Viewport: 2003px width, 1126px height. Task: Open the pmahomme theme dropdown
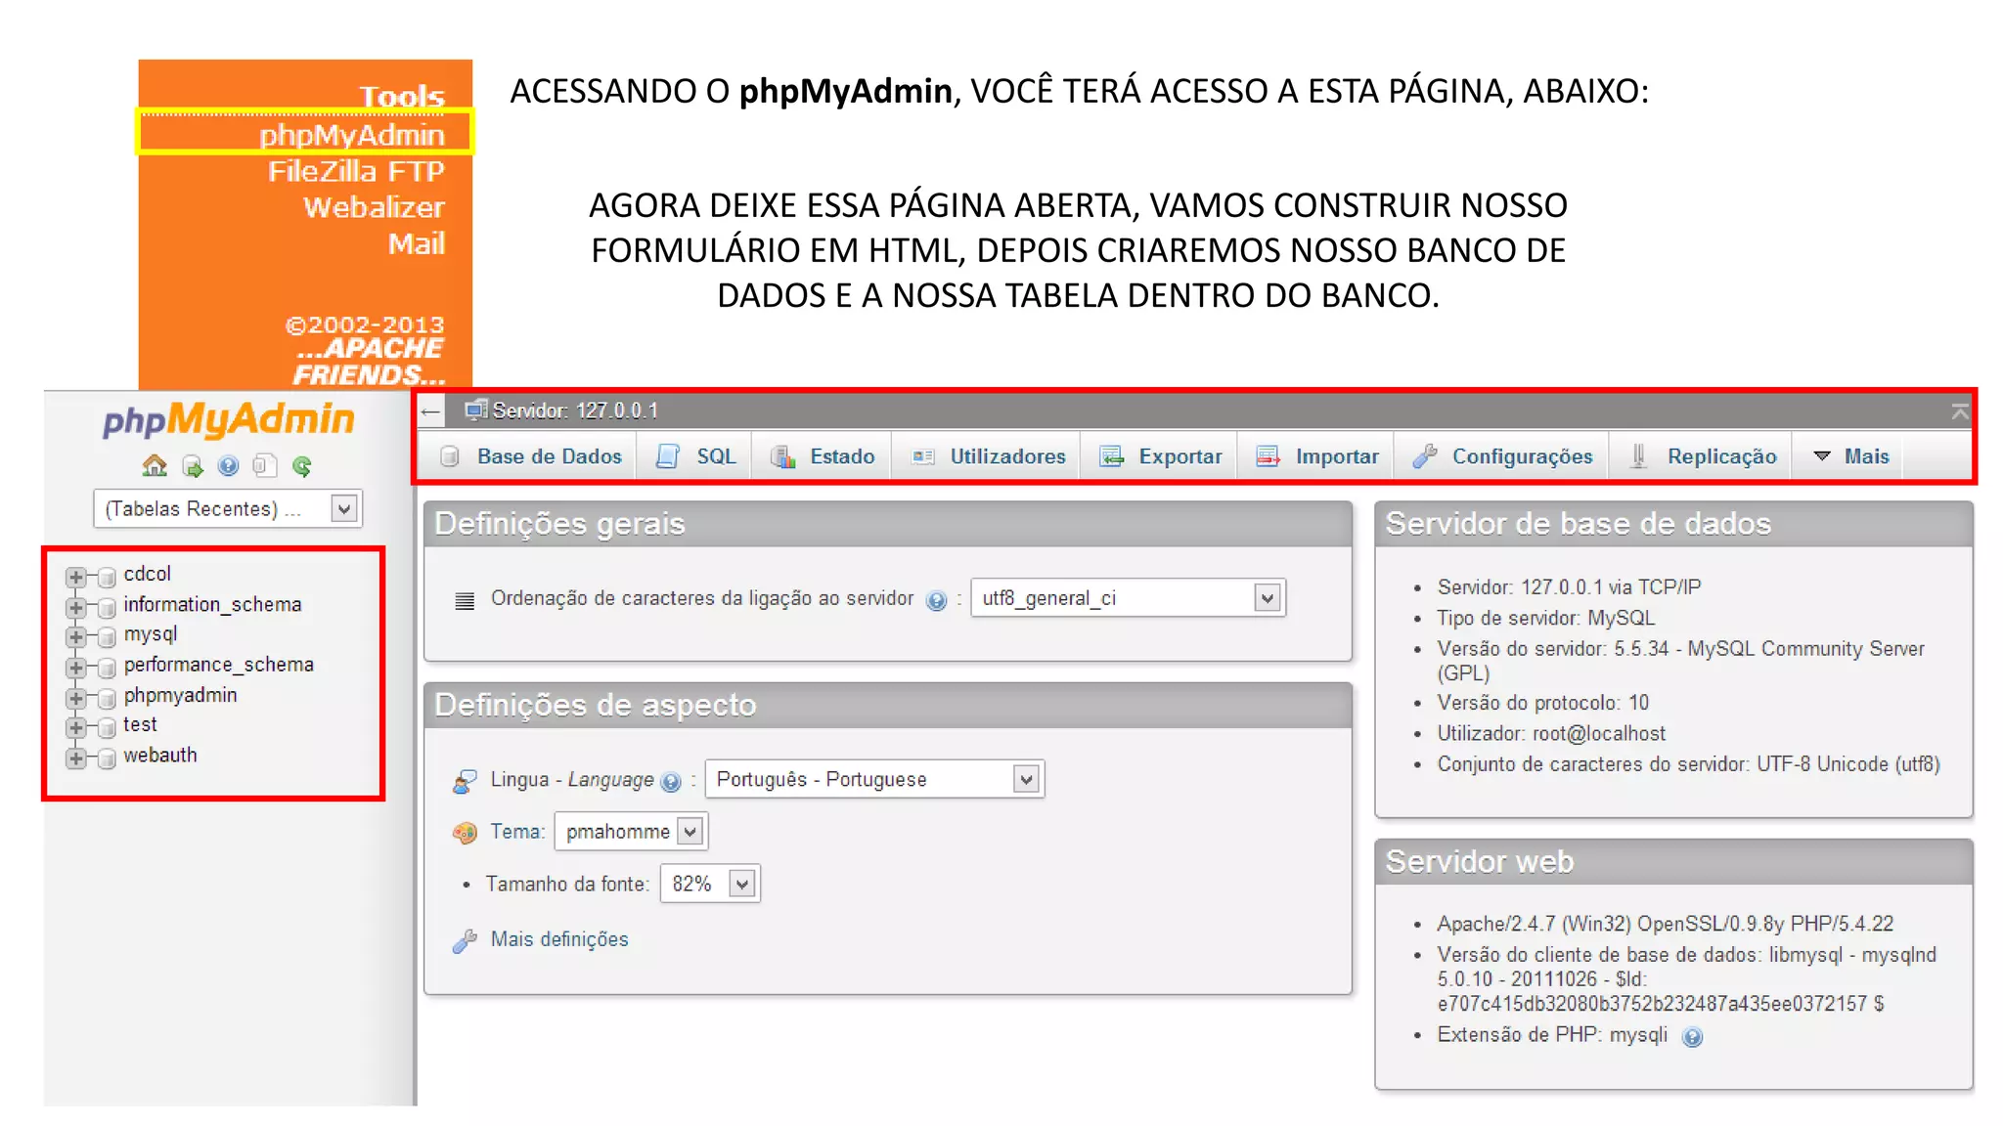click(631, 832)
